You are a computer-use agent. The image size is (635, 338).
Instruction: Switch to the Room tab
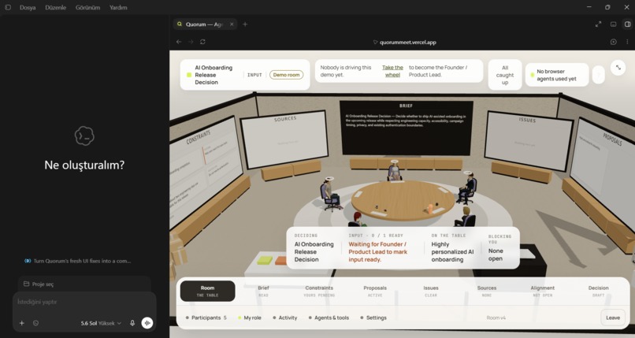tap(207, 291)
